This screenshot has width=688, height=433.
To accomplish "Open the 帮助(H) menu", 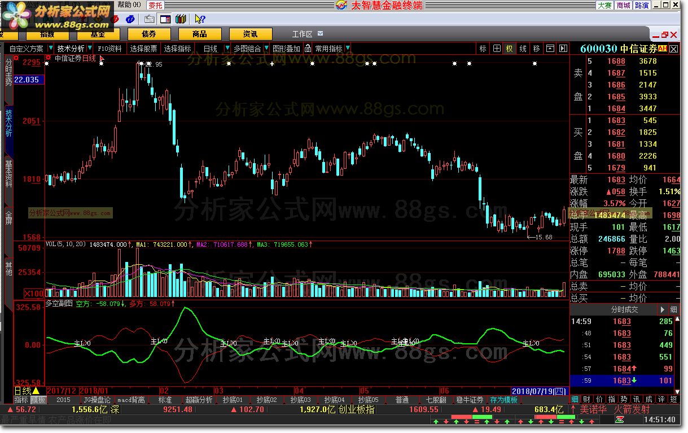I will [129, 5].
